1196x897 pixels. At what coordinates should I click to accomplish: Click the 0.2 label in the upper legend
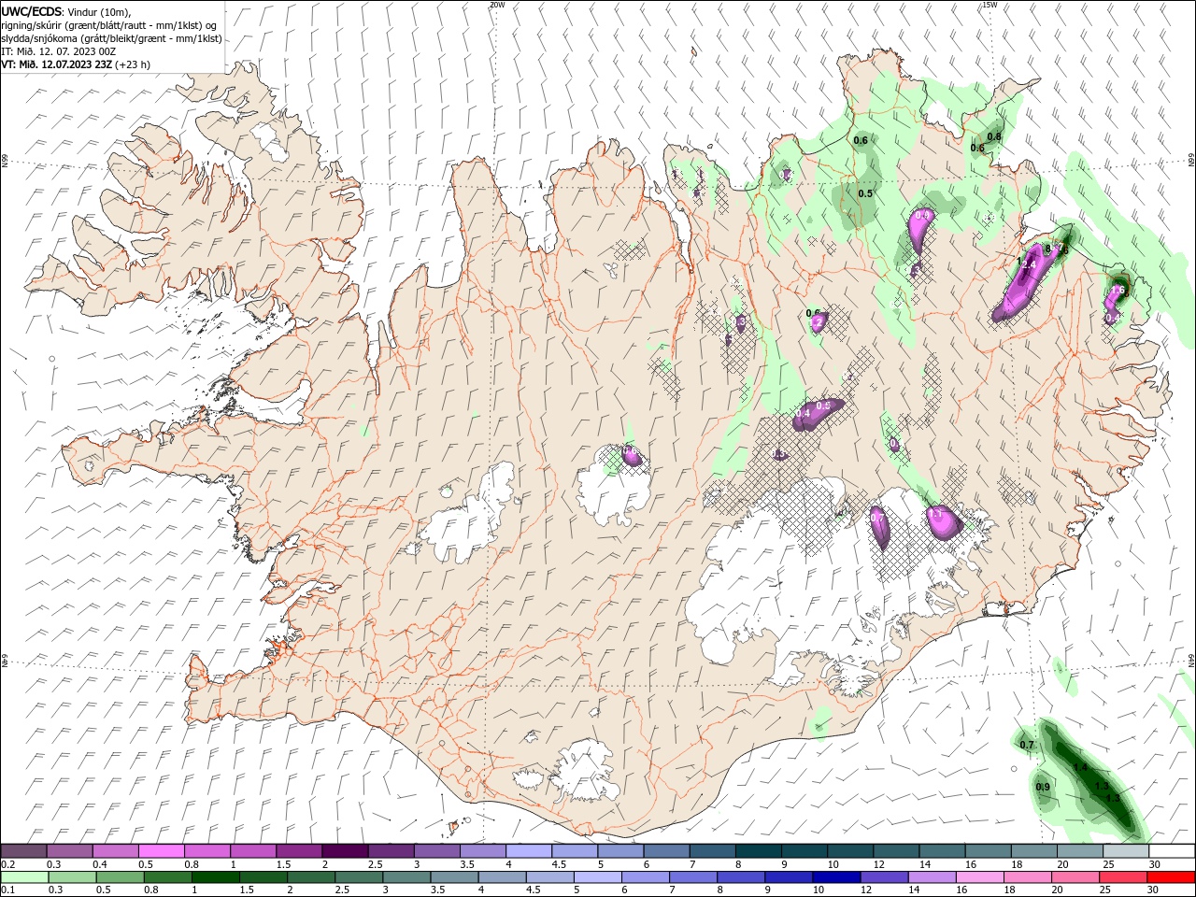point(7,864)
